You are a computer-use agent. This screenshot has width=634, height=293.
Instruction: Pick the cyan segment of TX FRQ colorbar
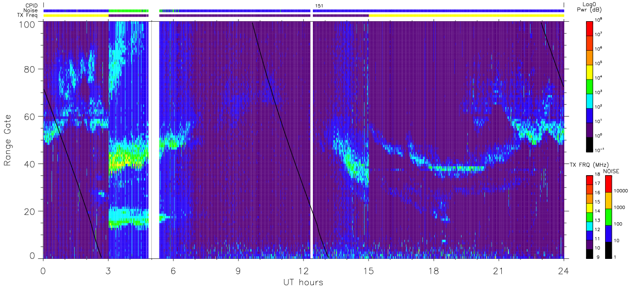click(590, 225)
